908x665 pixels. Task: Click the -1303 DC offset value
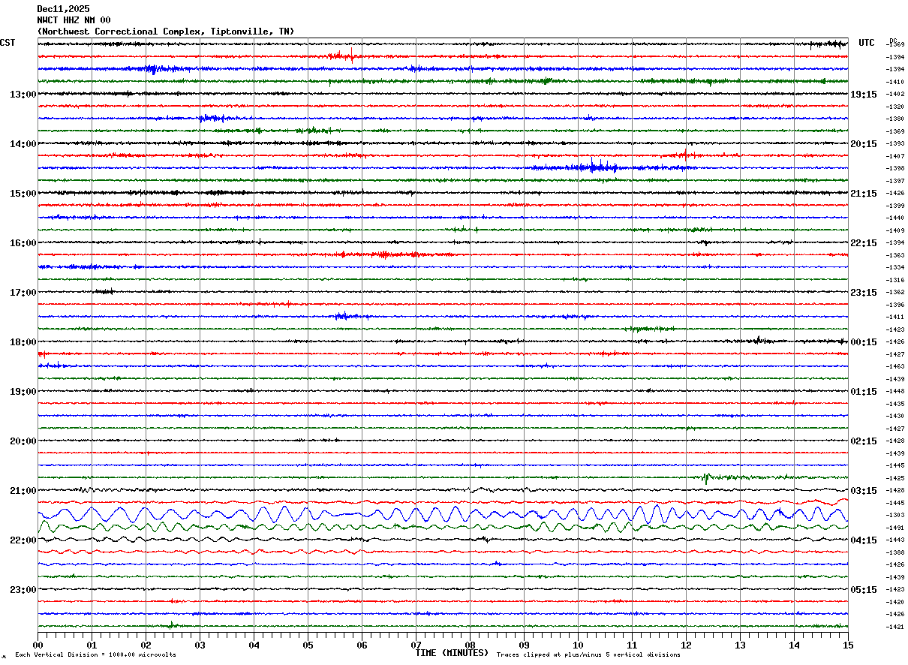pos(895,516)
